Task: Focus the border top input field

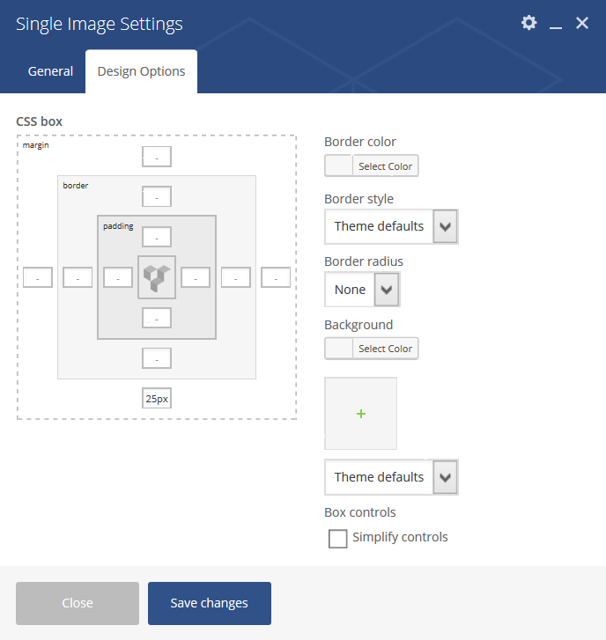Action: tap(157, 196)
